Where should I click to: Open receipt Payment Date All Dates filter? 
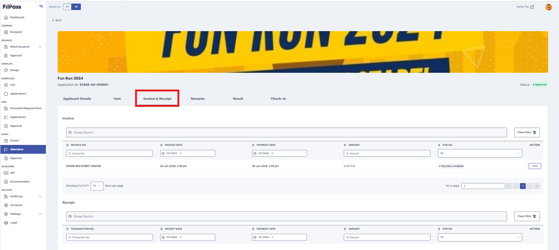279,237
